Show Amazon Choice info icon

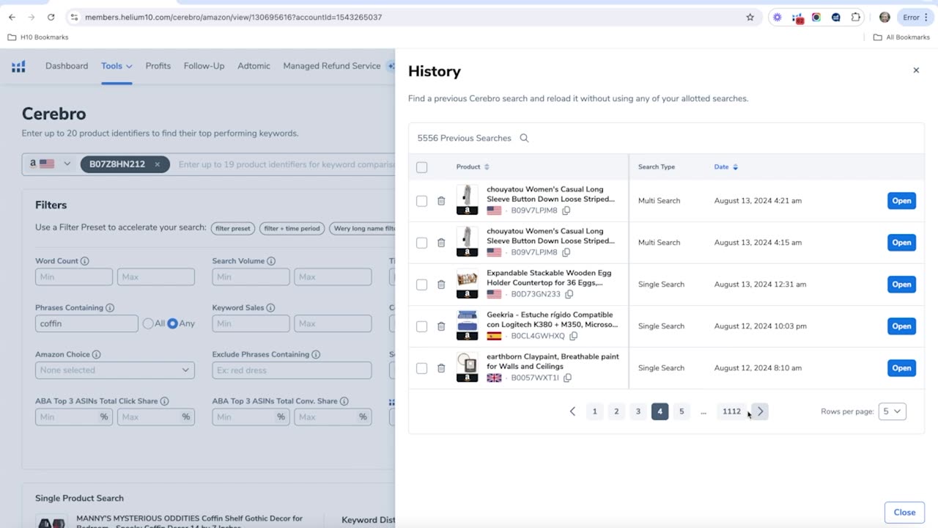(96, 354)
